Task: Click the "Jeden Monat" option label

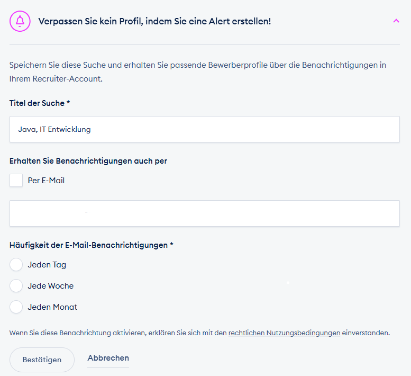Action: pyautogui.click(x=52, y=307)
